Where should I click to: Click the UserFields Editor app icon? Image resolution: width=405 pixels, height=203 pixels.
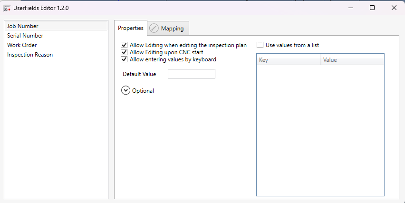click(7, 8)
